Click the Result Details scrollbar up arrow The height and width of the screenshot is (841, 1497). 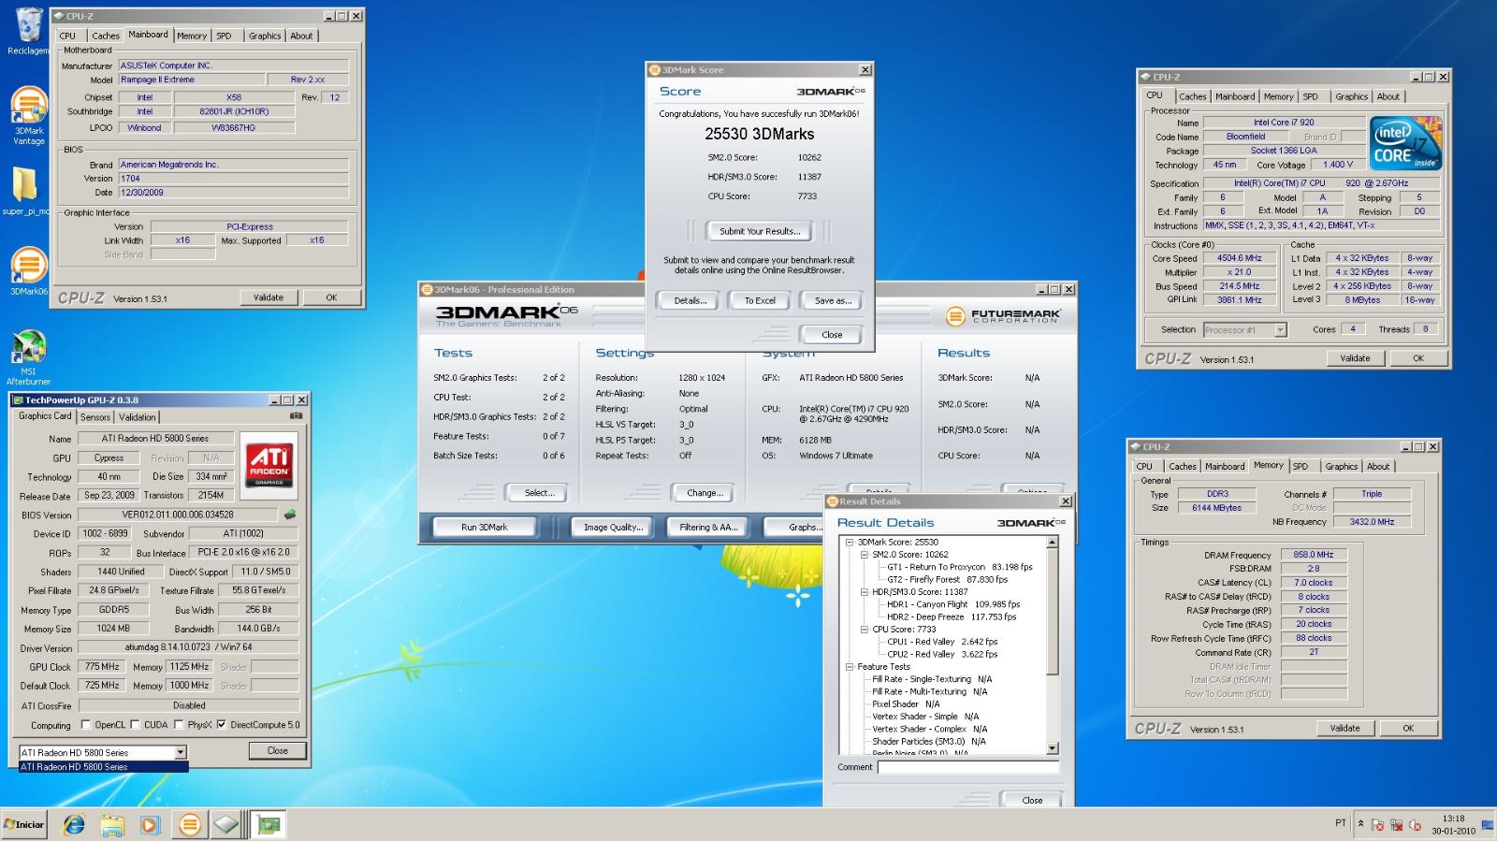[1052, 543]
